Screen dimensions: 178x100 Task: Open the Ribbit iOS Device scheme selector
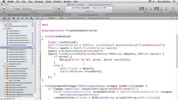(x=33, y=9)
